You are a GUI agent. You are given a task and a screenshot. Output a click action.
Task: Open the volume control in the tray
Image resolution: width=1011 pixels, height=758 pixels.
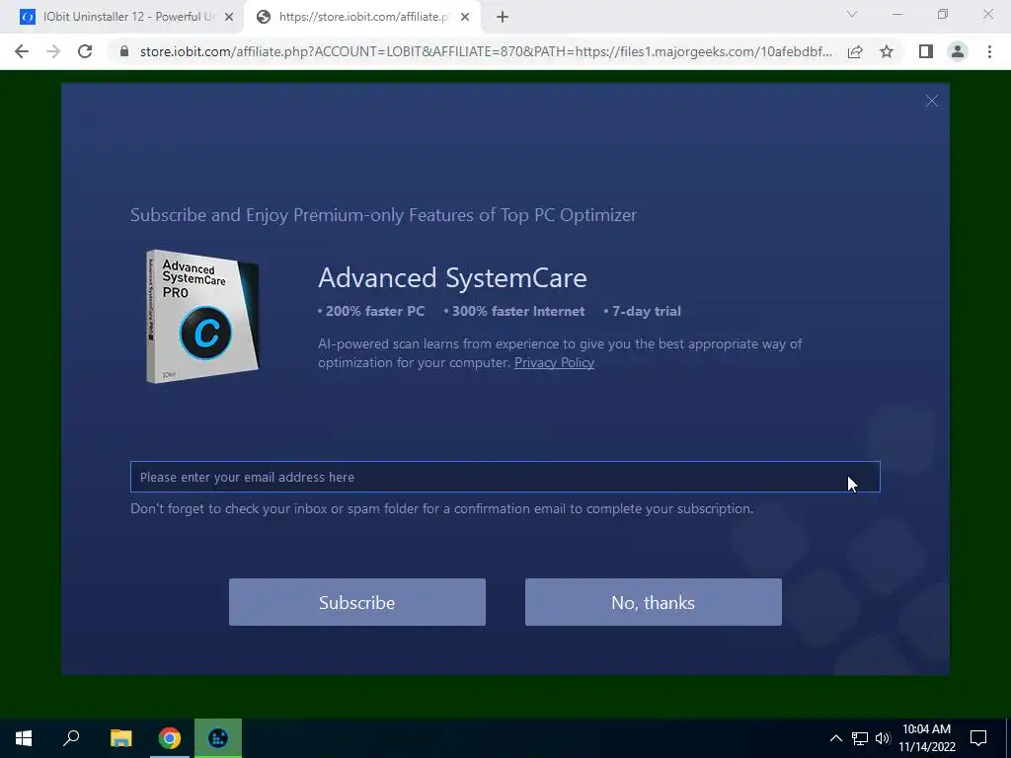pyautogui.click(x=883, y=738)
